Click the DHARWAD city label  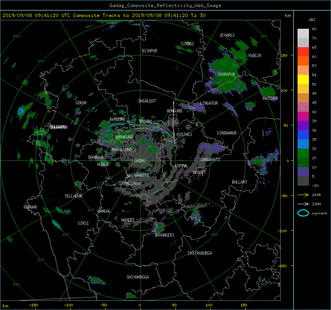[x=96, y=157]
